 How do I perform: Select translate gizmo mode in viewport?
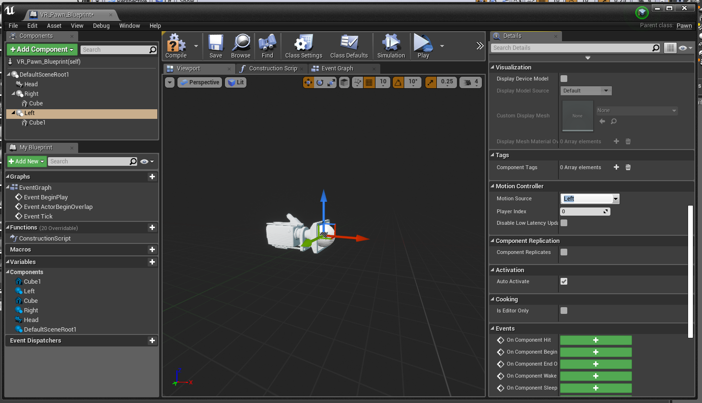[308, 82]
